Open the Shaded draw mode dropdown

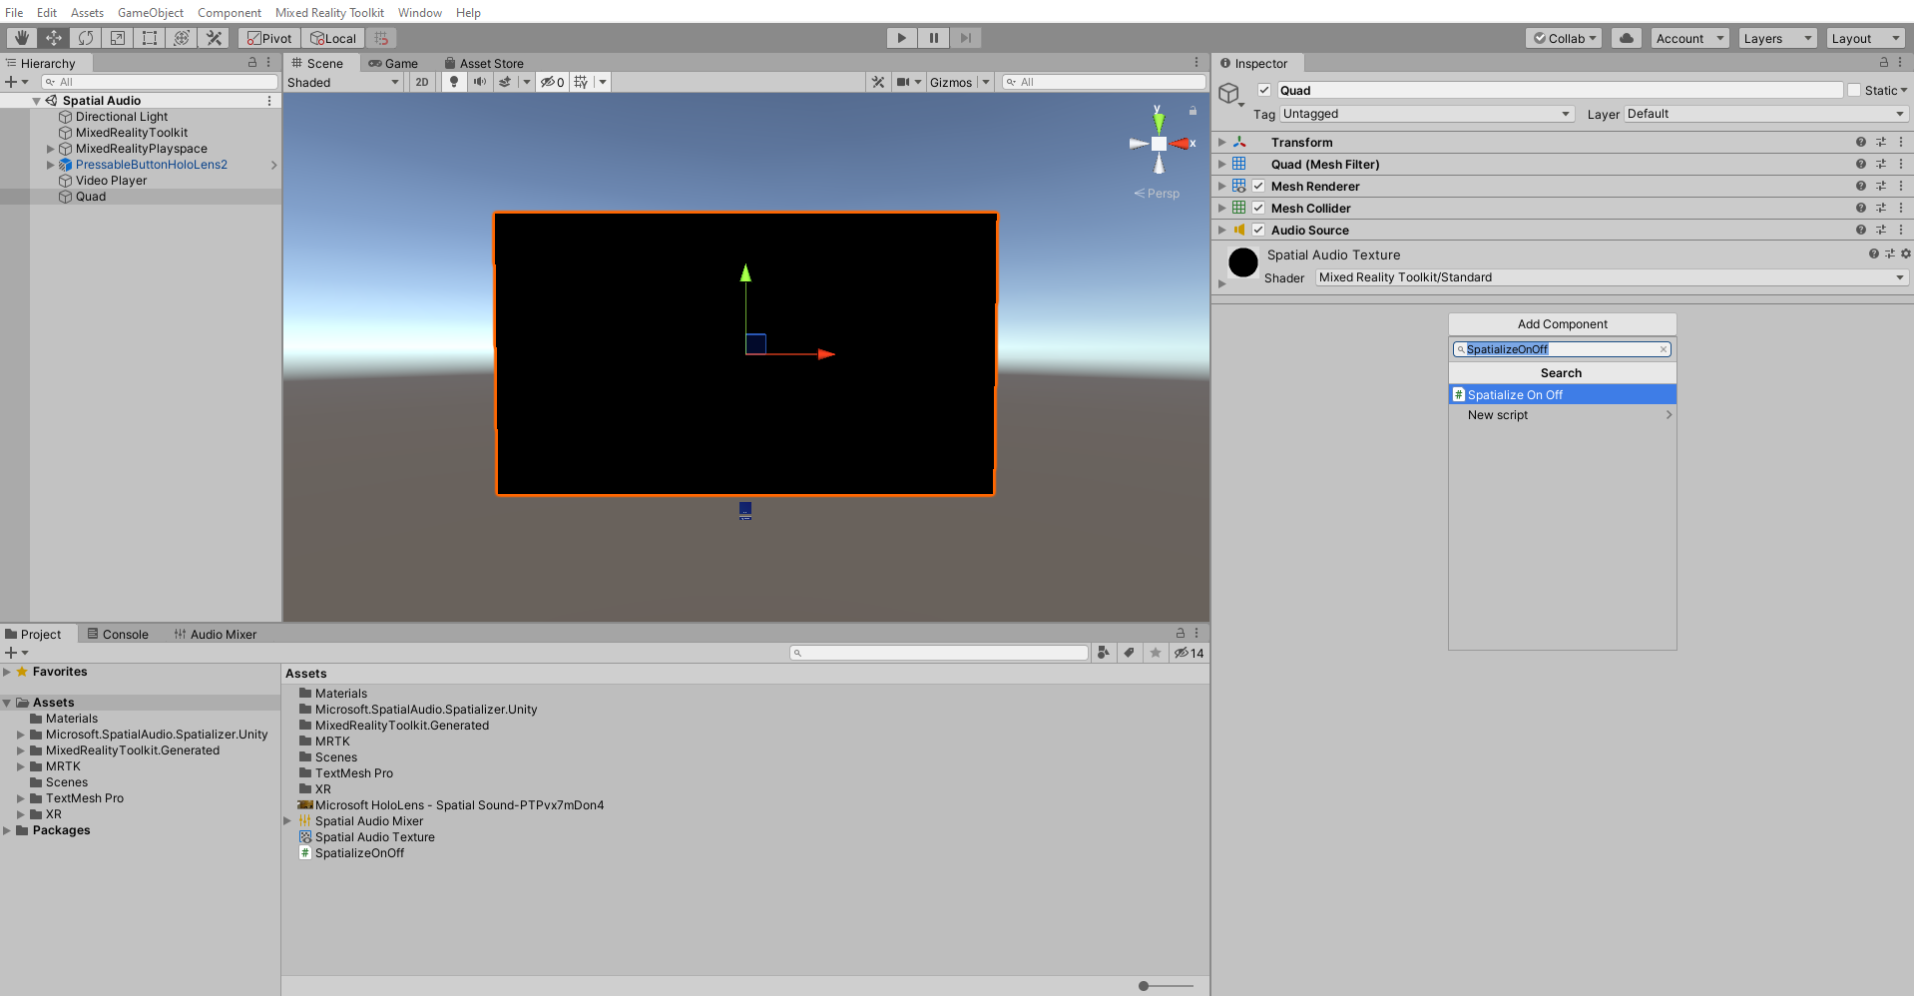click(343, 83)
